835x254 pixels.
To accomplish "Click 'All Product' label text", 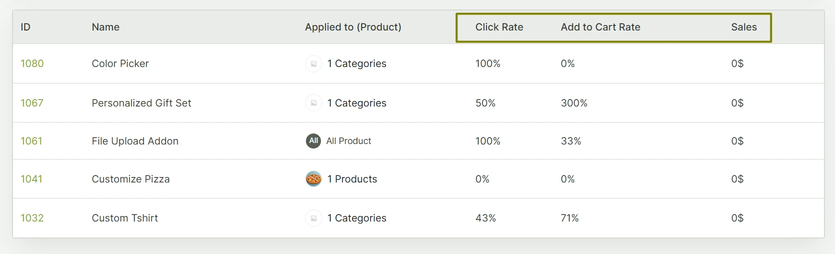I will [x=349, y=141].
